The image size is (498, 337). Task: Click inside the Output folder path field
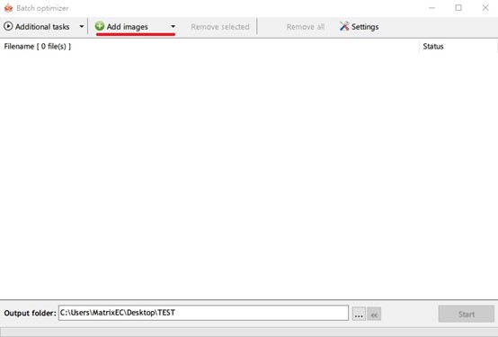tap(203, 313)
